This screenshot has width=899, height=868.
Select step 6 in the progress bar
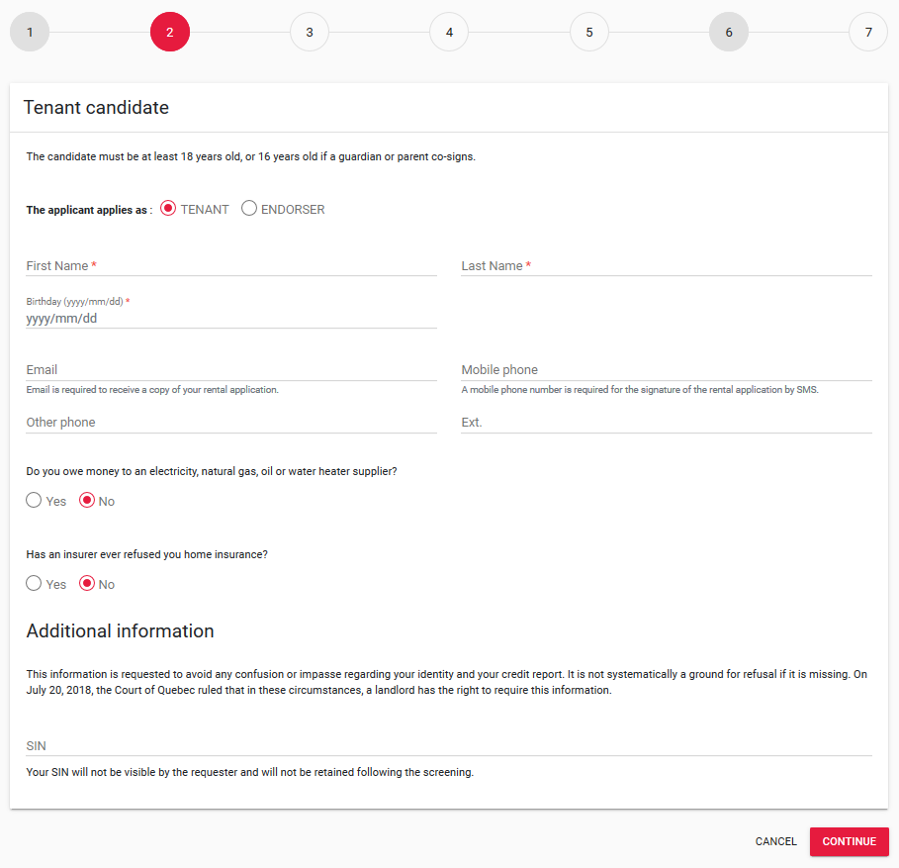click(729, 32)
